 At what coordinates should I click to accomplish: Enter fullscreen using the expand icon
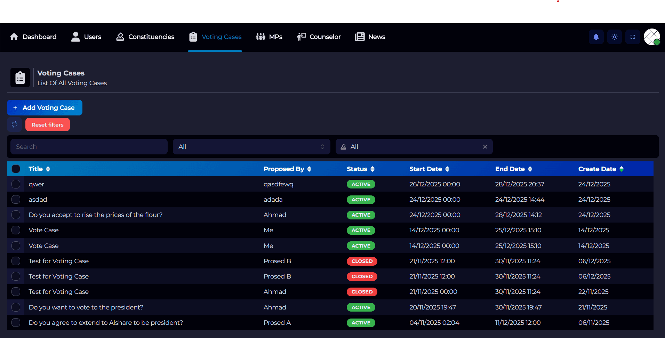(x=632, y=37)
